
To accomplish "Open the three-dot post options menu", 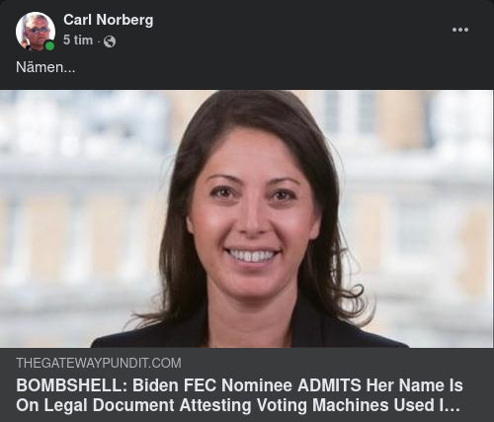I will [460, 30].
